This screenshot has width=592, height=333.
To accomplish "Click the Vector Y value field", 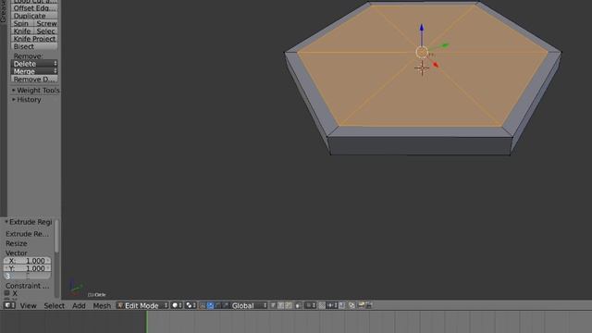I will [x=27, y=268].
